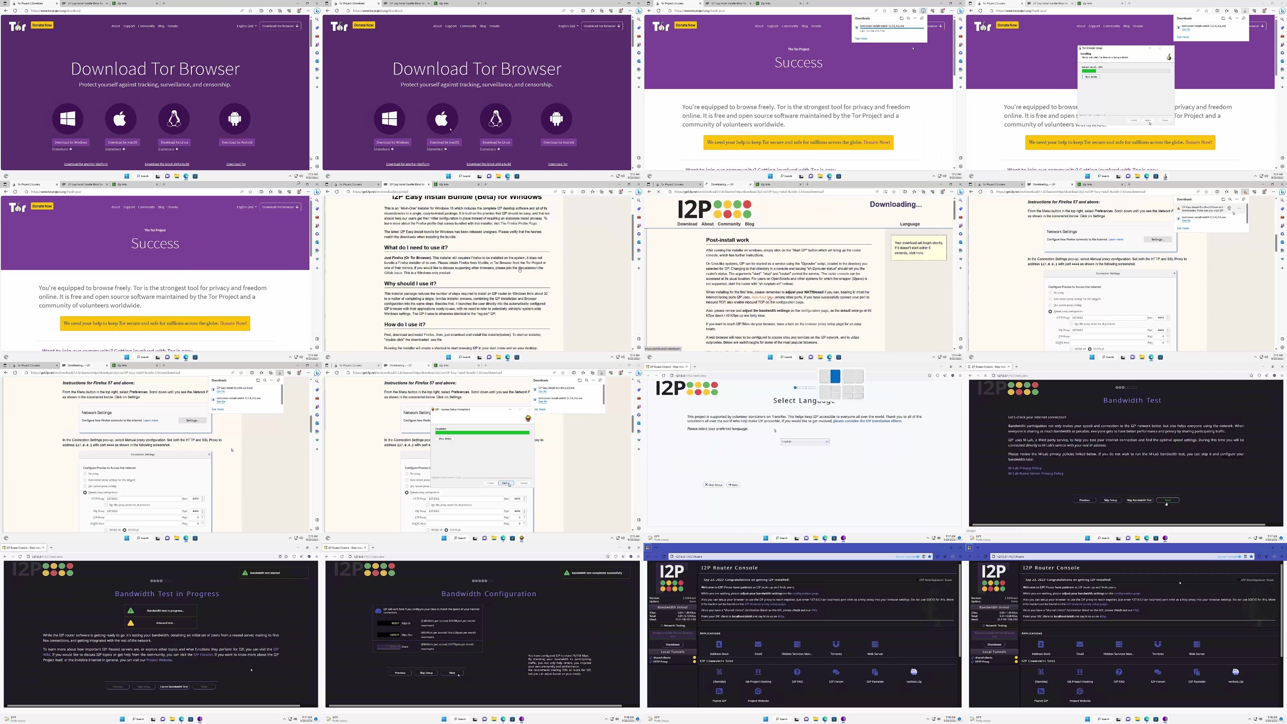Screen dimensions: 1287x724
Task: Bandwidth Test in Progress page: click Cancel Bandwidth Test
Action: (174, 687)
